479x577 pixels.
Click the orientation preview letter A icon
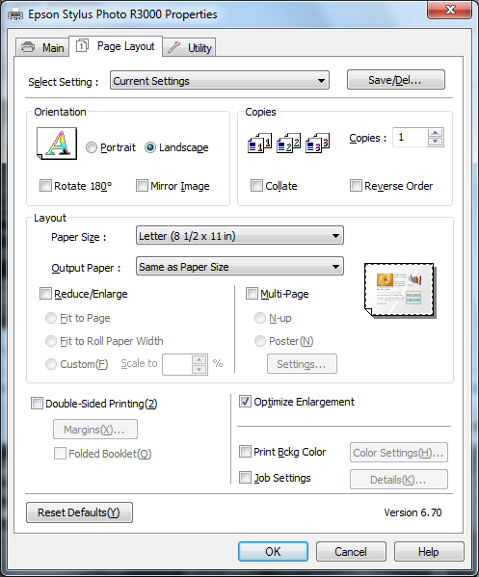pos(57,144)
